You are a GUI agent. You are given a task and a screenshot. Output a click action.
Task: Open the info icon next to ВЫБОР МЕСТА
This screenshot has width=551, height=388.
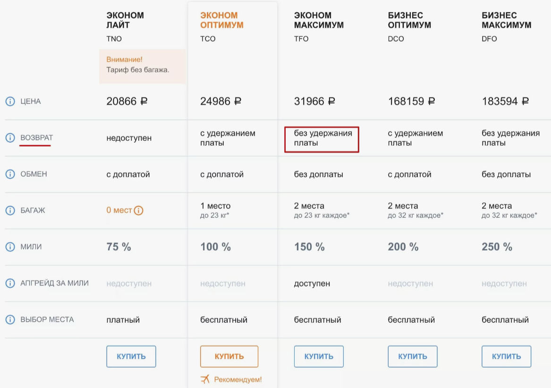[10, 319]
